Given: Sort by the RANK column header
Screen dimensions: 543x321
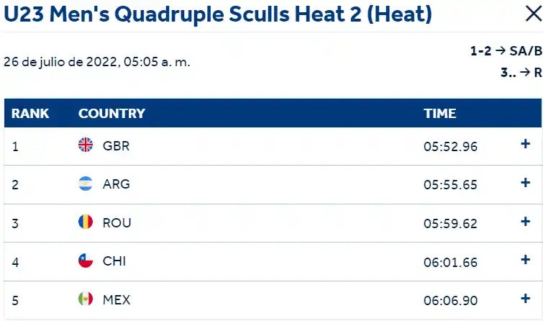Looking at the screenshot, I should click(x=30, y=114).
